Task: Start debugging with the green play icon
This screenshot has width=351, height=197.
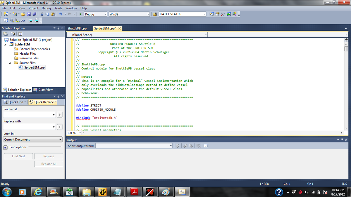Action: pos(80,14)
